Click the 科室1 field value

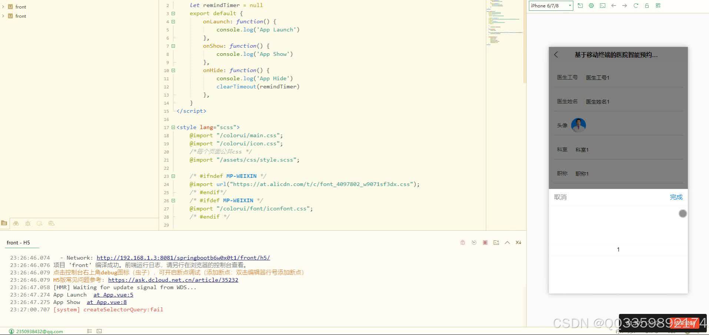point(582,150)
